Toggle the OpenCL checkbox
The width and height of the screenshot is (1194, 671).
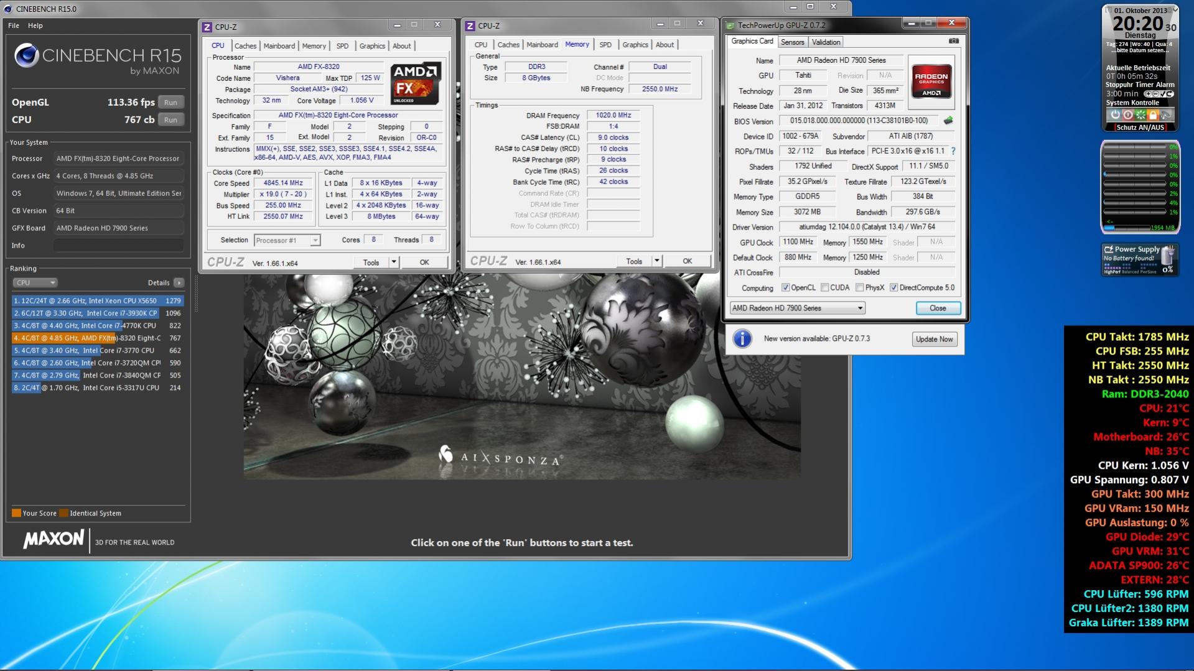(785, 288)
